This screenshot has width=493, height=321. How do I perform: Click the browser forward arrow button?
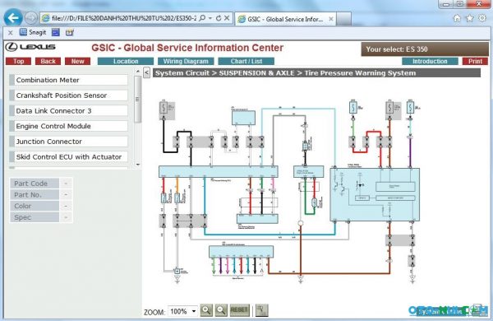tap(31, 18)
